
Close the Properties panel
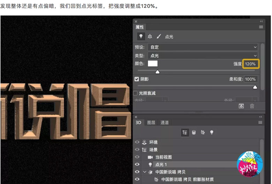(136, 22)
